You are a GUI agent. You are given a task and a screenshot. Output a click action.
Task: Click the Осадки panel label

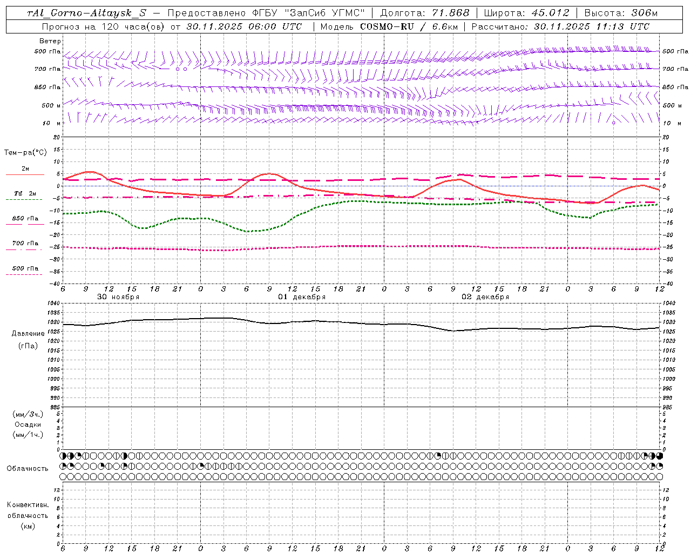coord(28,424)
